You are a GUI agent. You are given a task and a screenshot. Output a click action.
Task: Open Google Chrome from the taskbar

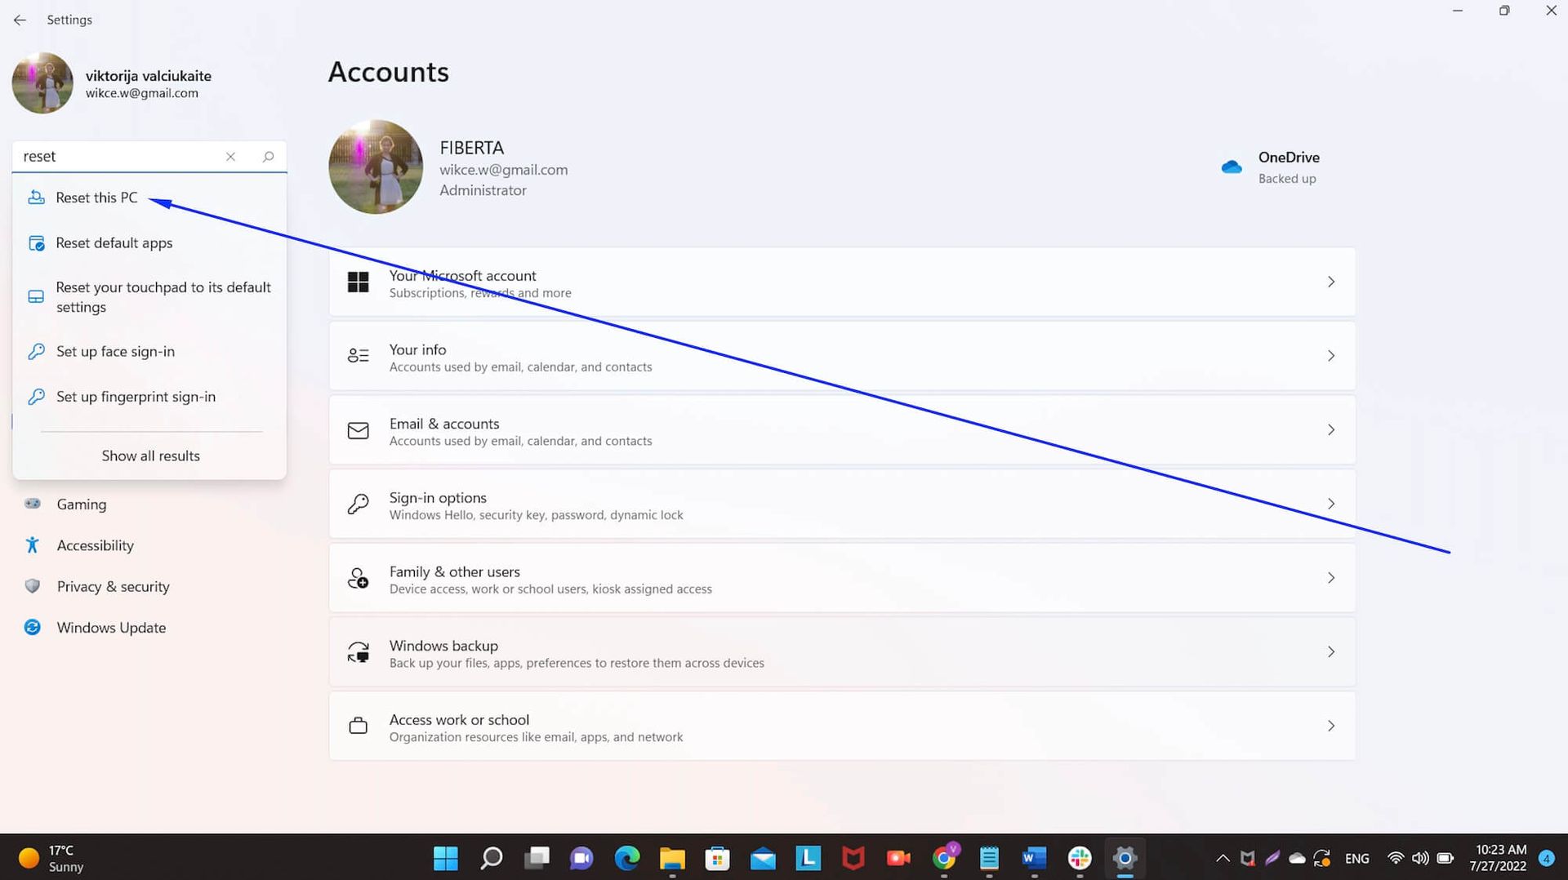(944, 858)
